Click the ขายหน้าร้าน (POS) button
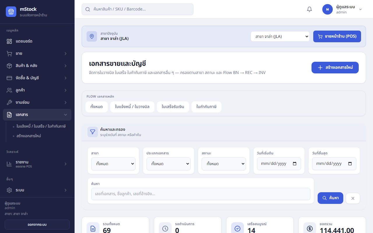 (x=337, y=36)
